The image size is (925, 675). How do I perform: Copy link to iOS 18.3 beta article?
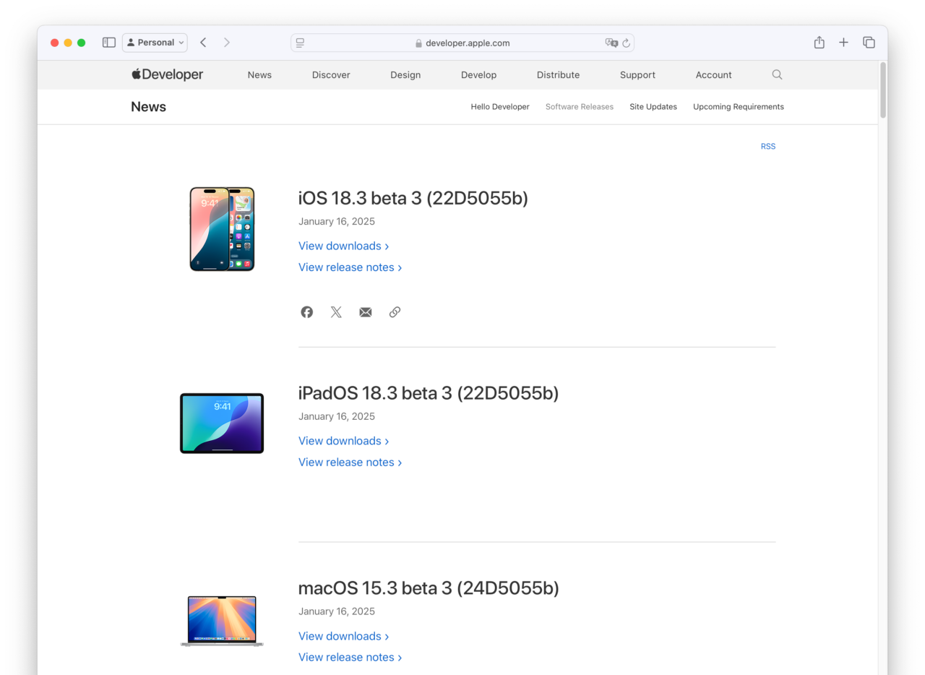pyautogui.click(x=395, y=312)
